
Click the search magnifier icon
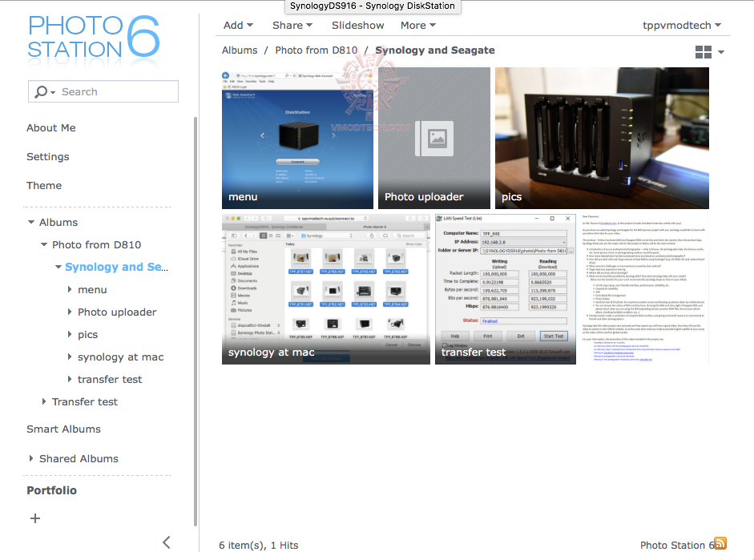[x=42, y=91]
